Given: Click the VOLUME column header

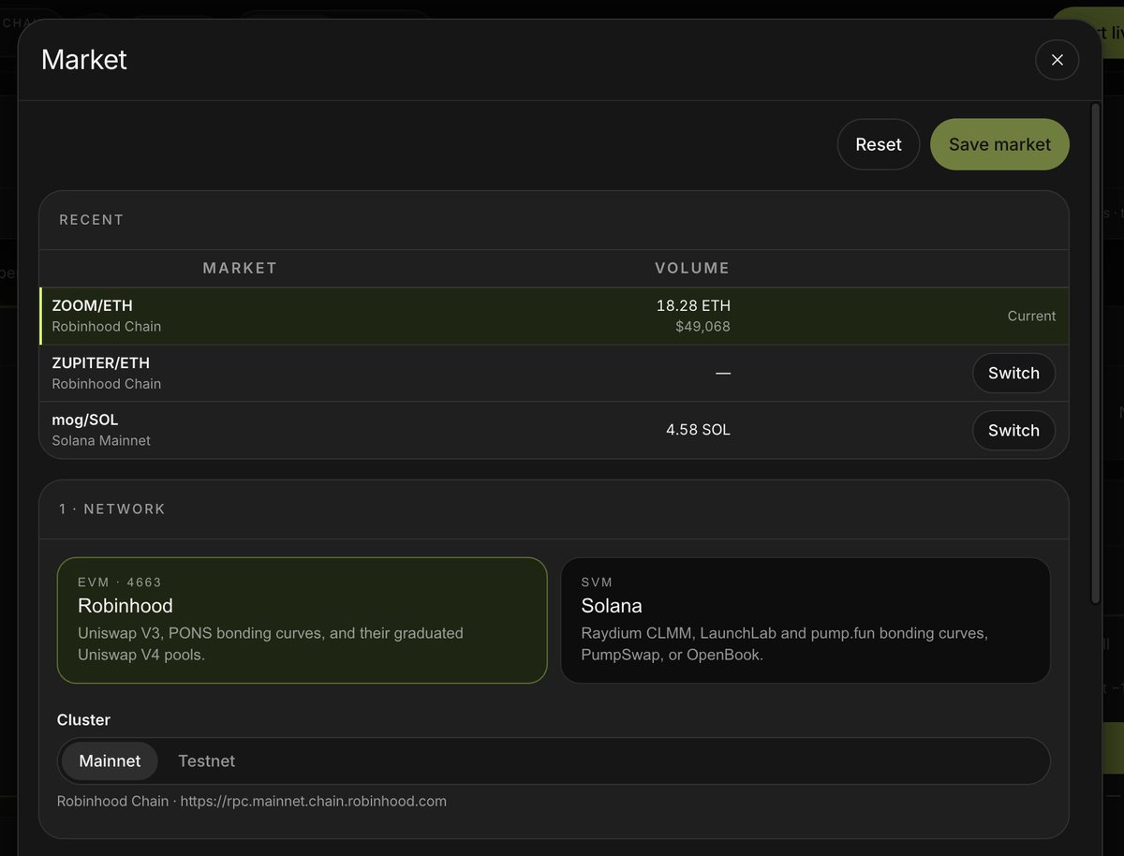Looking at the screenshot, I should click(x=692, y=268).
